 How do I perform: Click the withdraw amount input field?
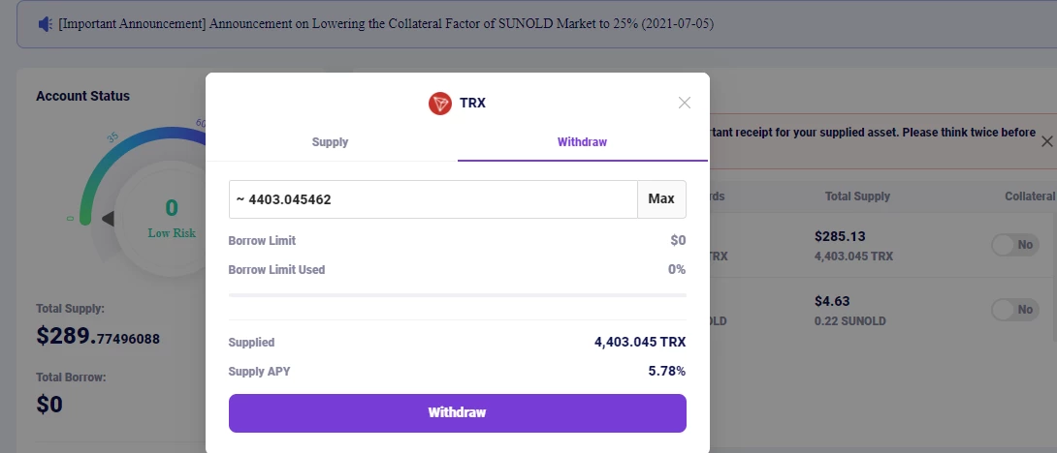click(432, 199)
